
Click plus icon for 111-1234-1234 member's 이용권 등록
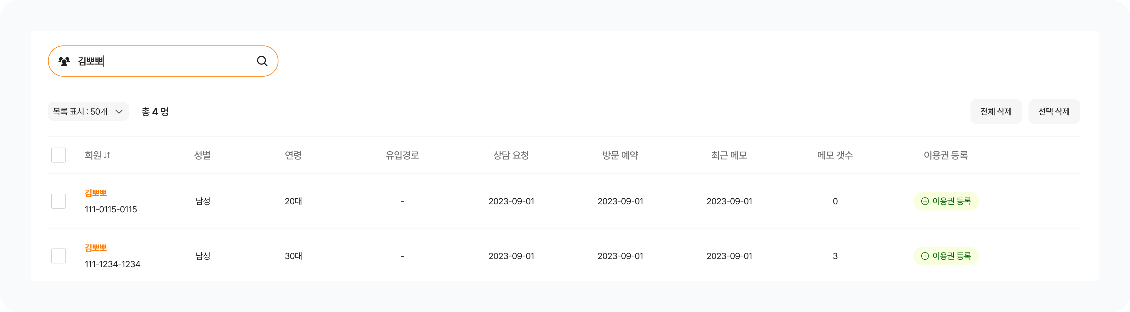(x=925, y=256)
